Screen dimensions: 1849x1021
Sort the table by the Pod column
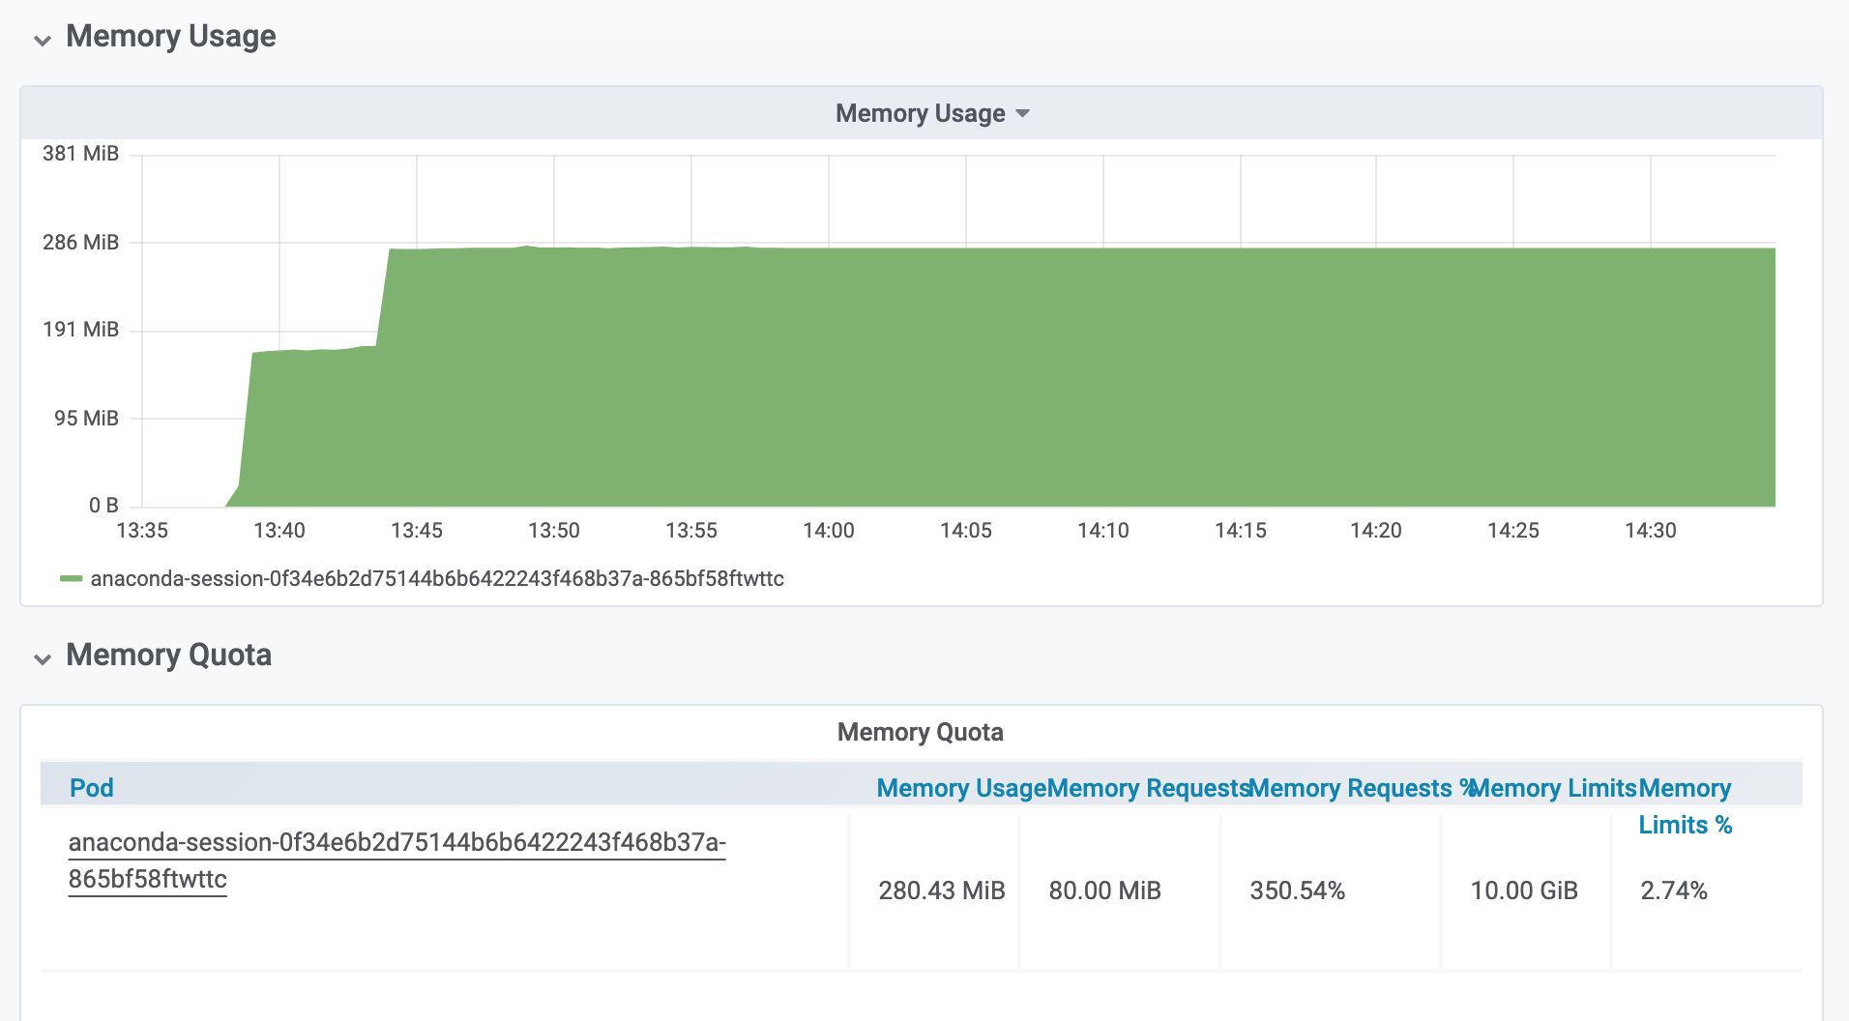tap(91, 788)
